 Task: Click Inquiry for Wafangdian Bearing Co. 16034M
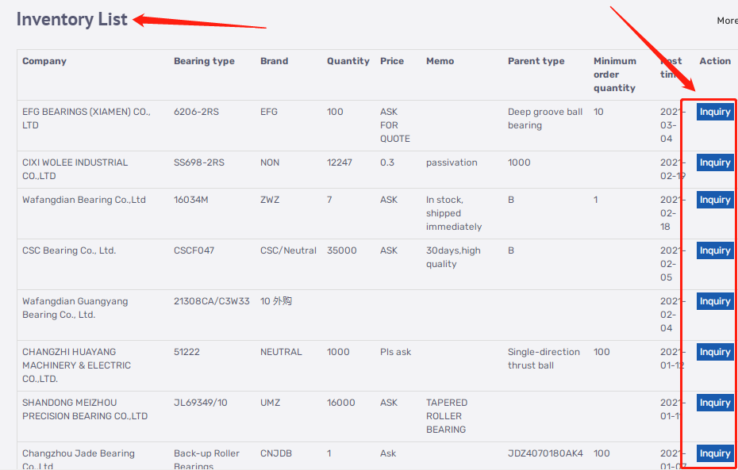pyautogui.click(x=714, y=200)
